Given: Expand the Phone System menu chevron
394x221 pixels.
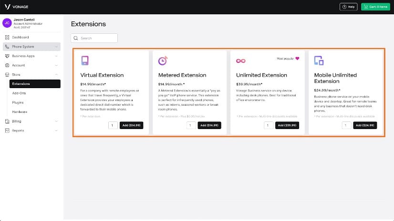Looking at the screenshot, I should (x=57, y=47).
